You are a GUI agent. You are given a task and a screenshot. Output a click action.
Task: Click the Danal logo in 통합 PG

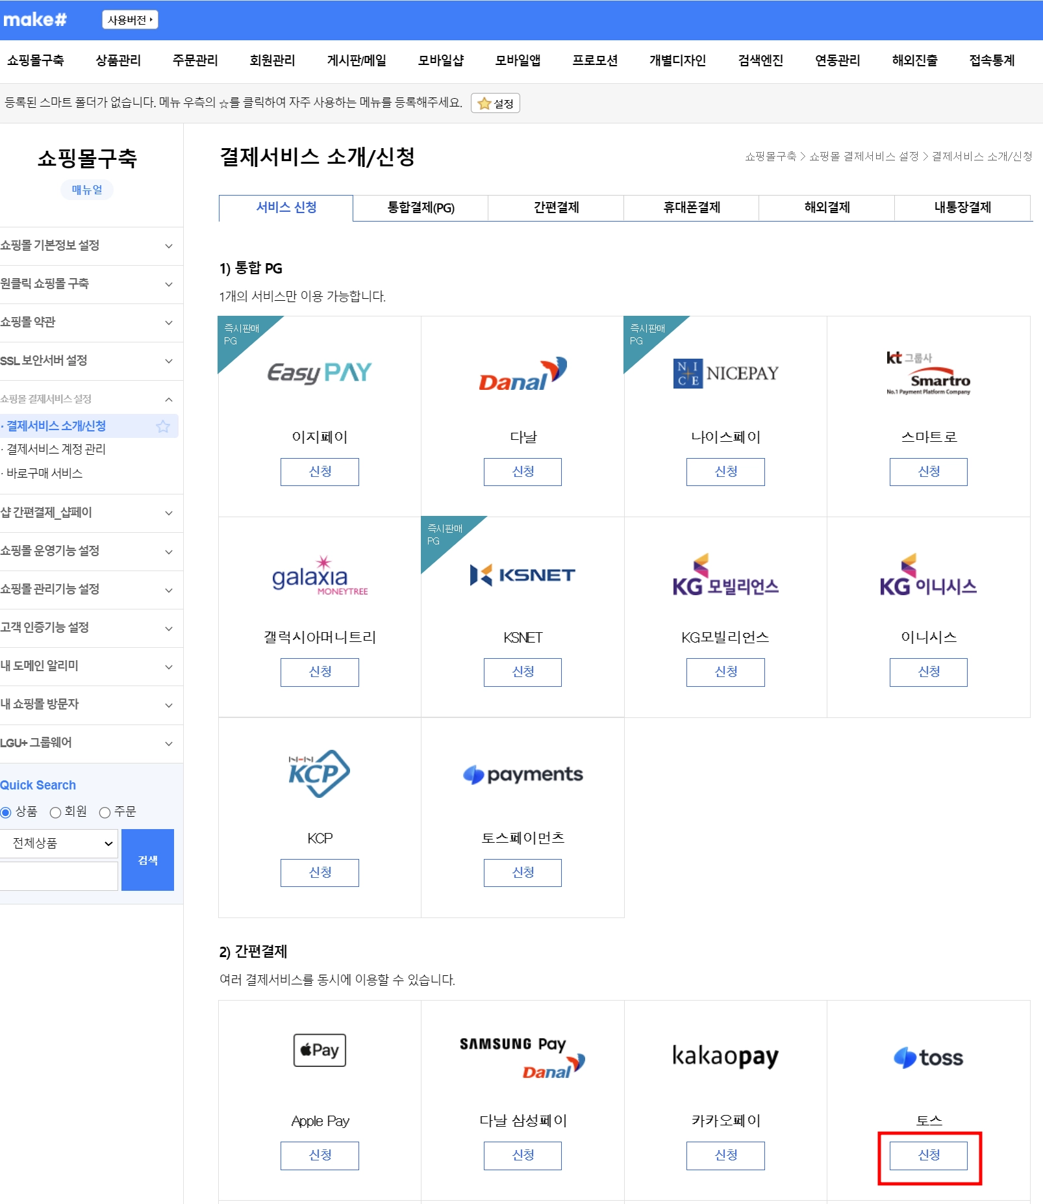523,374
